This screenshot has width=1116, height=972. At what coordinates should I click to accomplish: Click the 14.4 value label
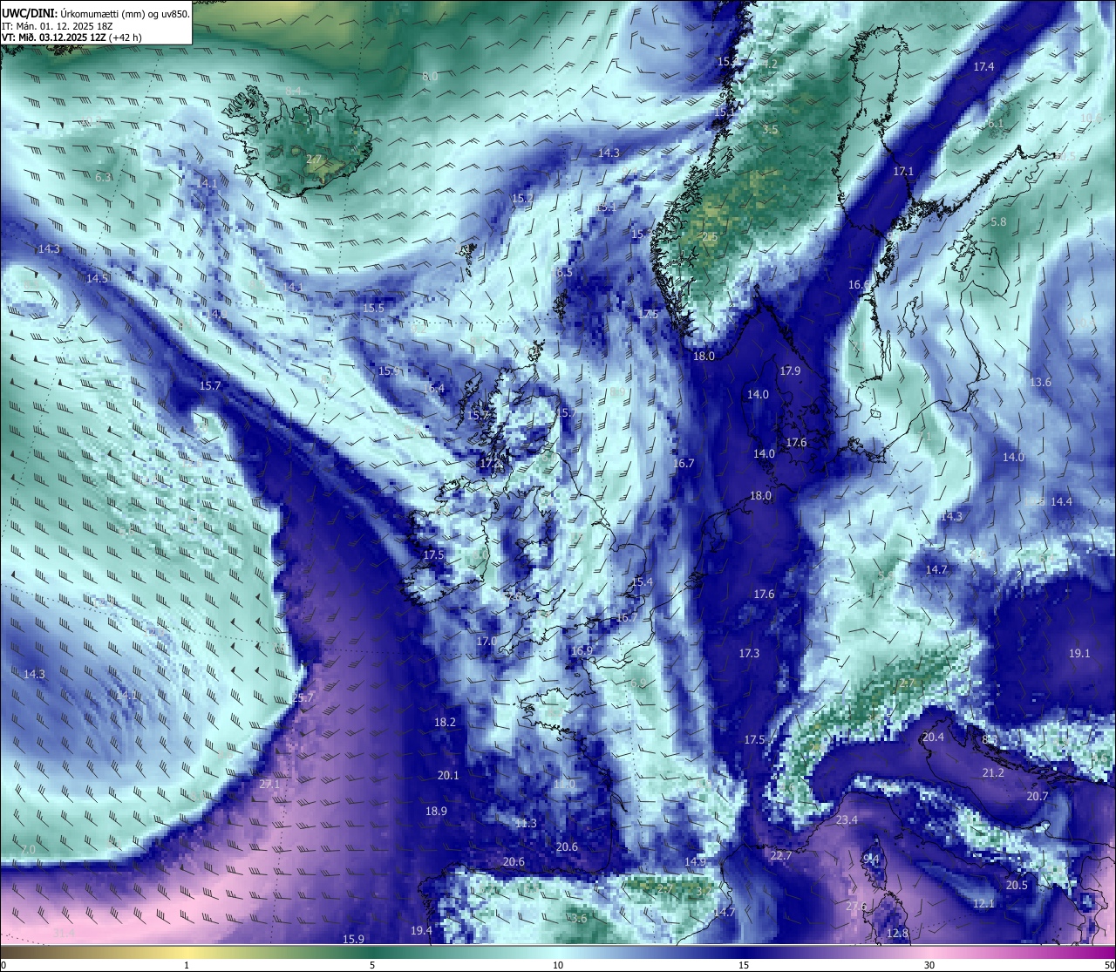(x=1061, y=501)
